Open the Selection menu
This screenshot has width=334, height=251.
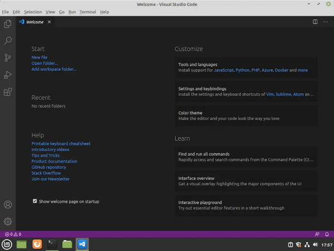[33, 12]
